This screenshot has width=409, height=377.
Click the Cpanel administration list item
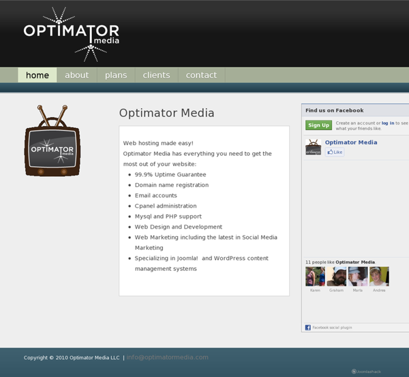pyautogui.click(x=166, y=206)
